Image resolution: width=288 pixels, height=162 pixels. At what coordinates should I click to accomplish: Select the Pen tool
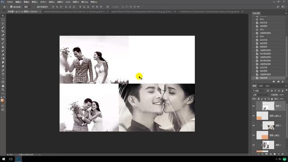click(x=3, y=70)
